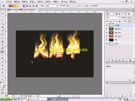This screenshot has width=135, height=101.
Task: Select the Gradient tool in toolbox
Action: click(x=3, y=52)
